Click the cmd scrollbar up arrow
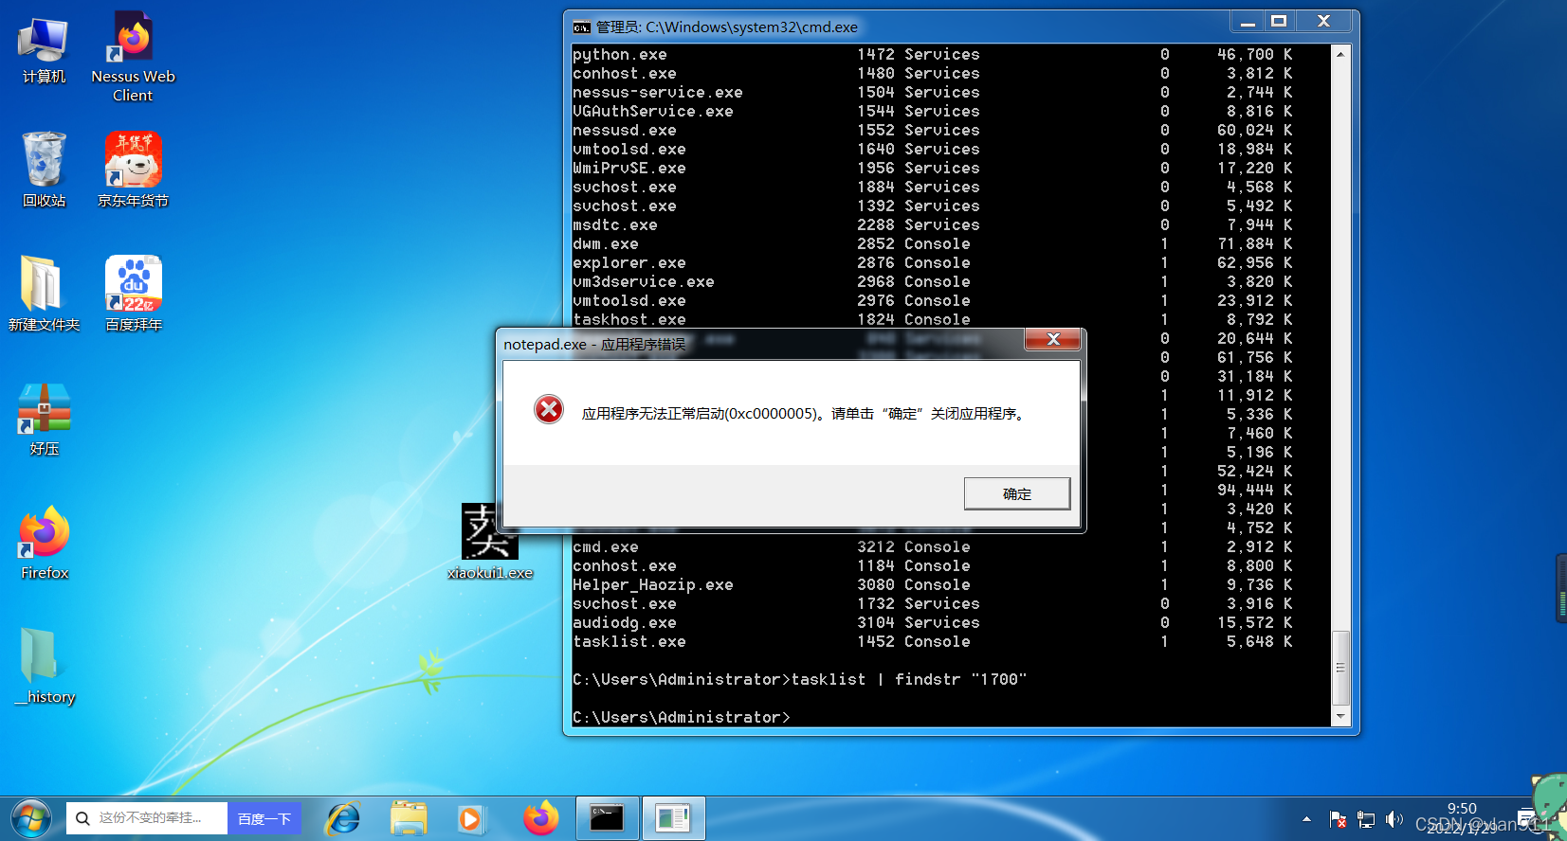Viewport: 1567px width, 841px height. point(1340,54)
